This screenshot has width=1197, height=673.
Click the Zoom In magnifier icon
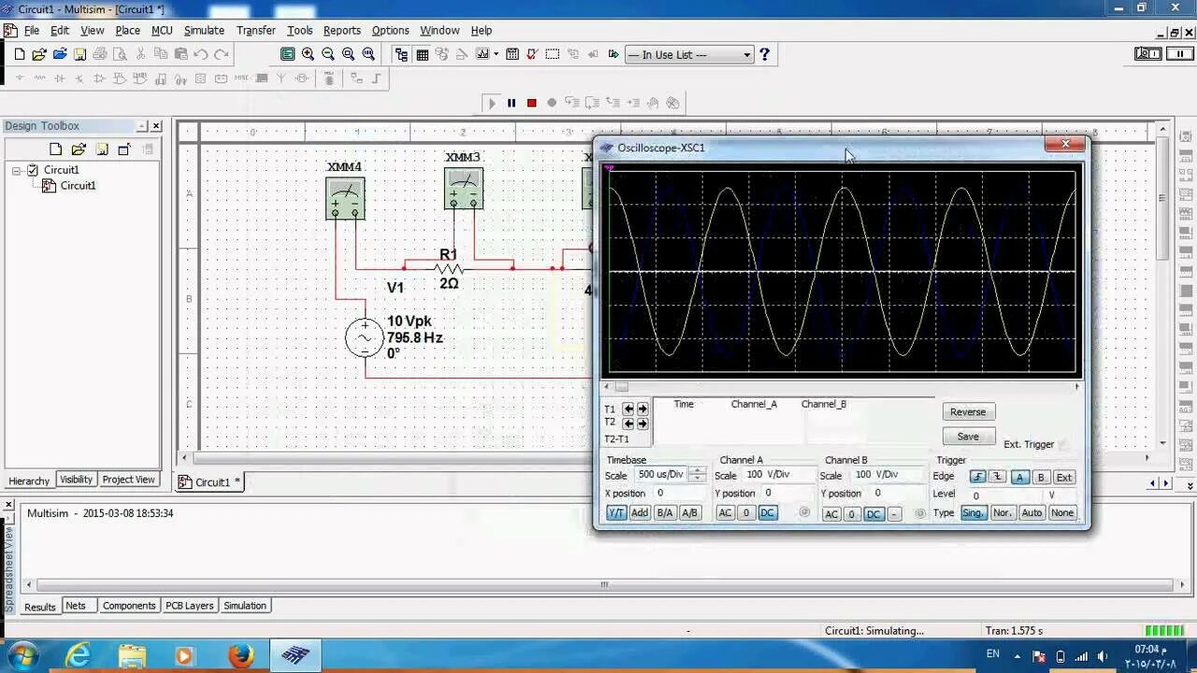pyautogui.click(x=308, y=54)
